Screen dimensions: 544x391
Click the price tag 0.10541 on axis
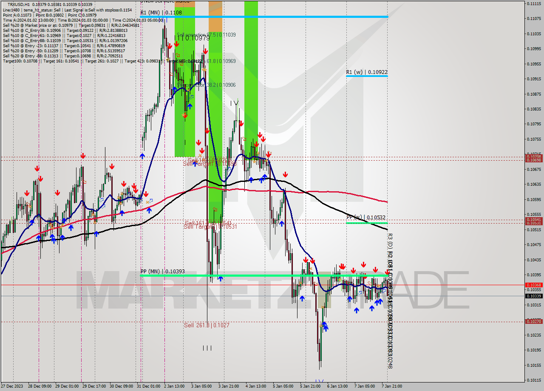(534, 220)
